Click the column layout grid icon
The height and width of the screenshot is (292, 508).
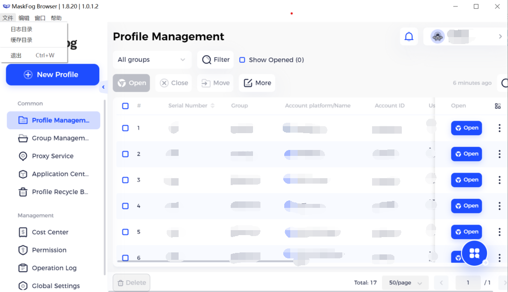coord(498,106)
